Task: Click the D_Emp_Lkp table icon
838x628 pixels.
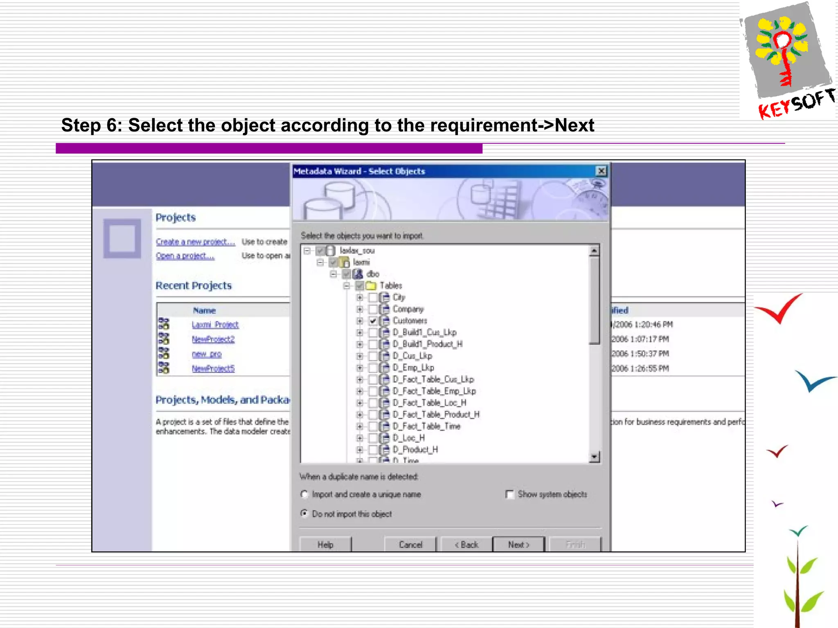Action: (385, 368)
